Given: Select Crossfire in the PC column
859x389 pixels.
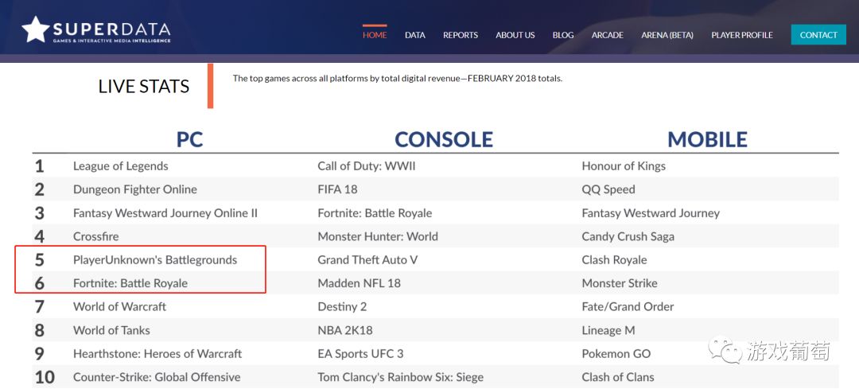Looking at the screenshot, I should pos(96,237).
